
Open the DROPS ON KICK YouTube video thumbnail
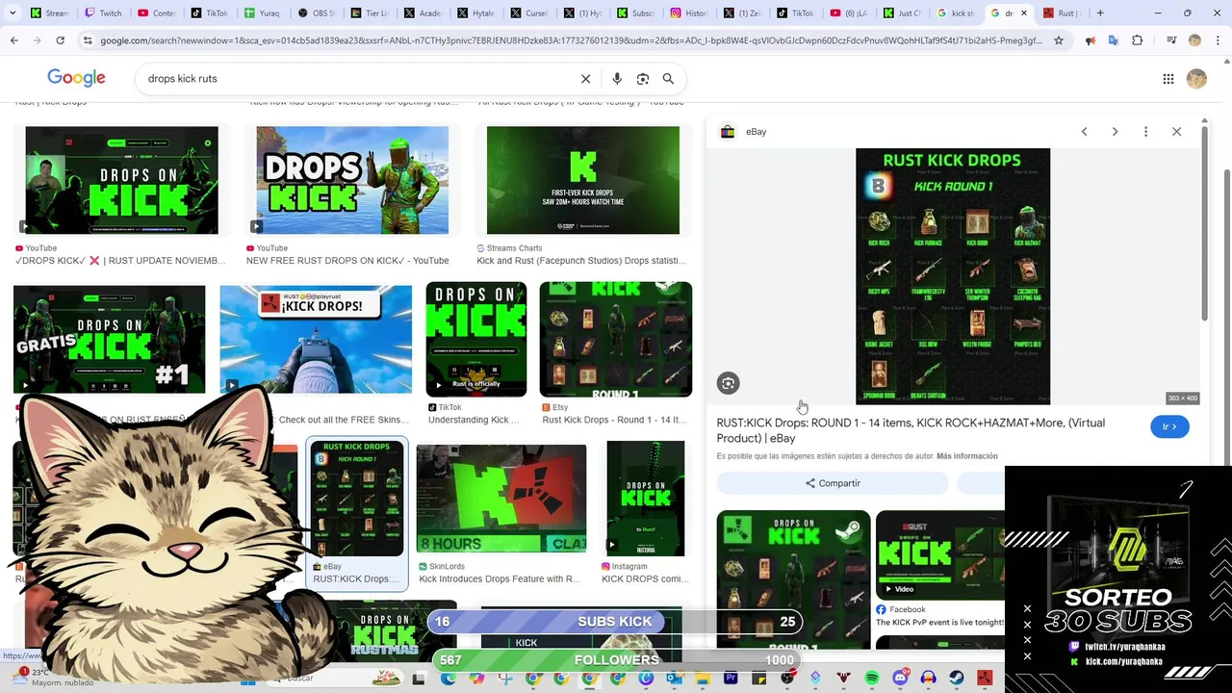[121, 180]
